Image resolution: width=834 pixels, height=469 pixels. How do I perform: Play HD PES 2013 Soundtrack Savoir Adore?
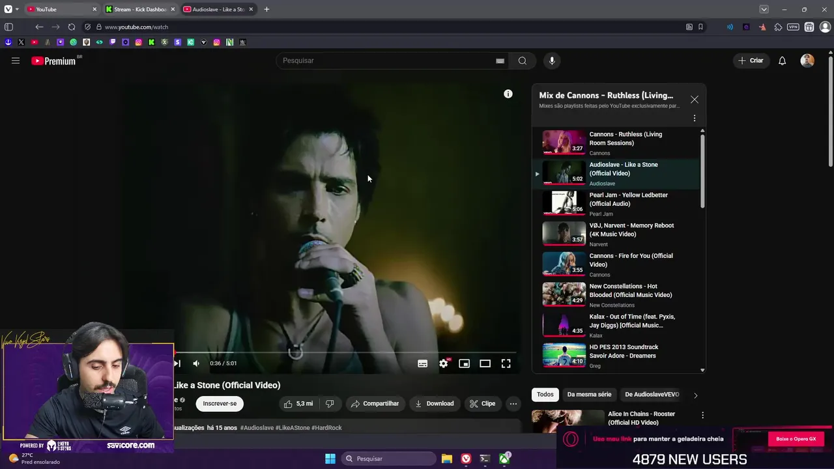(616, 356)
